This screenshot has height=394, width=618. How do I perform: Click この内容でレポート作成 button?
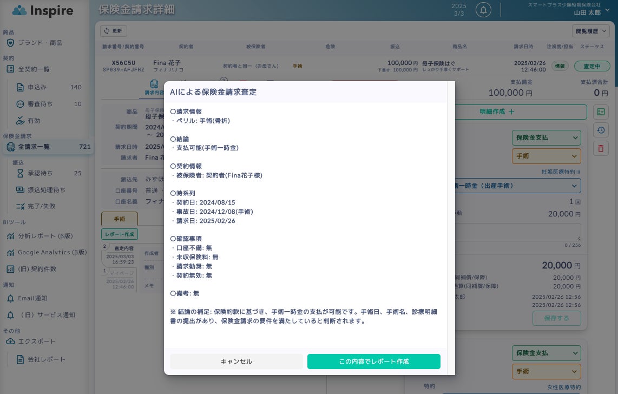click(x=373, y=362)
